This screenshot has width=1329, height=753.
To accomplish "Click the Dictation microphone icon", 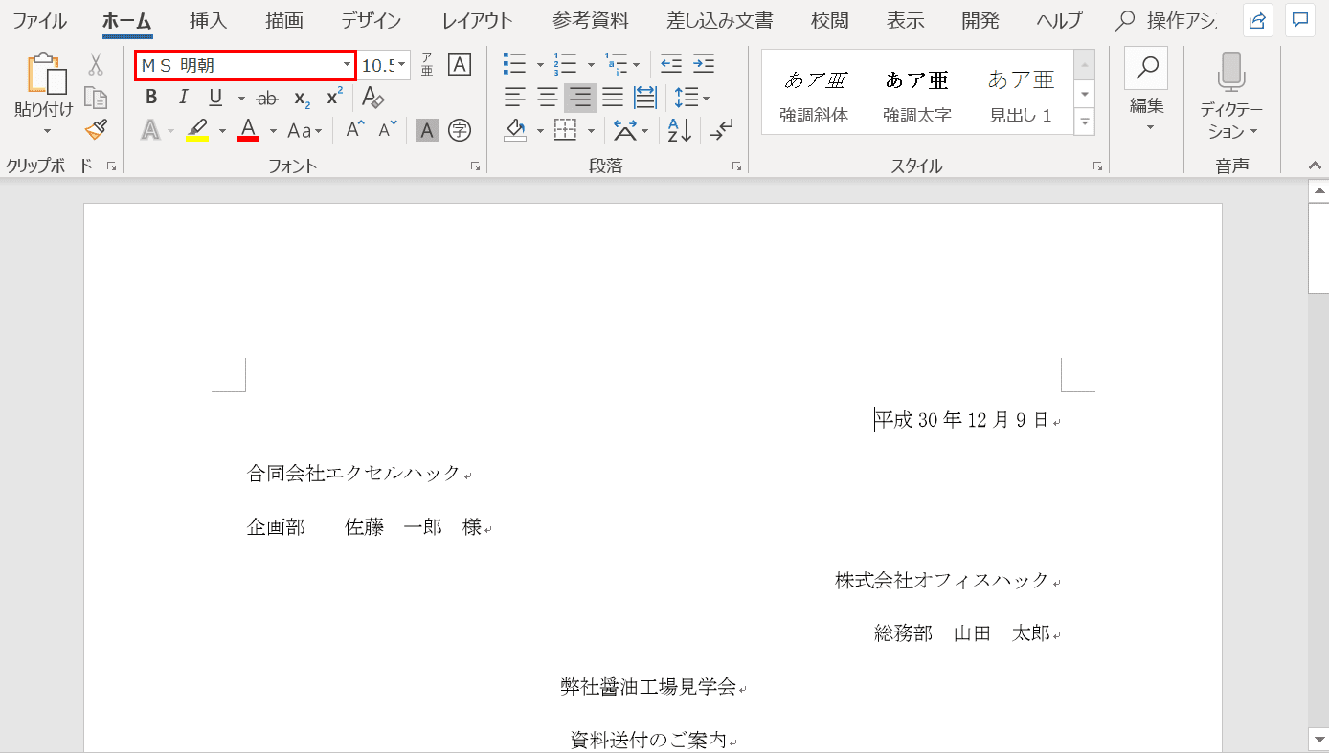I will 1231,73.
